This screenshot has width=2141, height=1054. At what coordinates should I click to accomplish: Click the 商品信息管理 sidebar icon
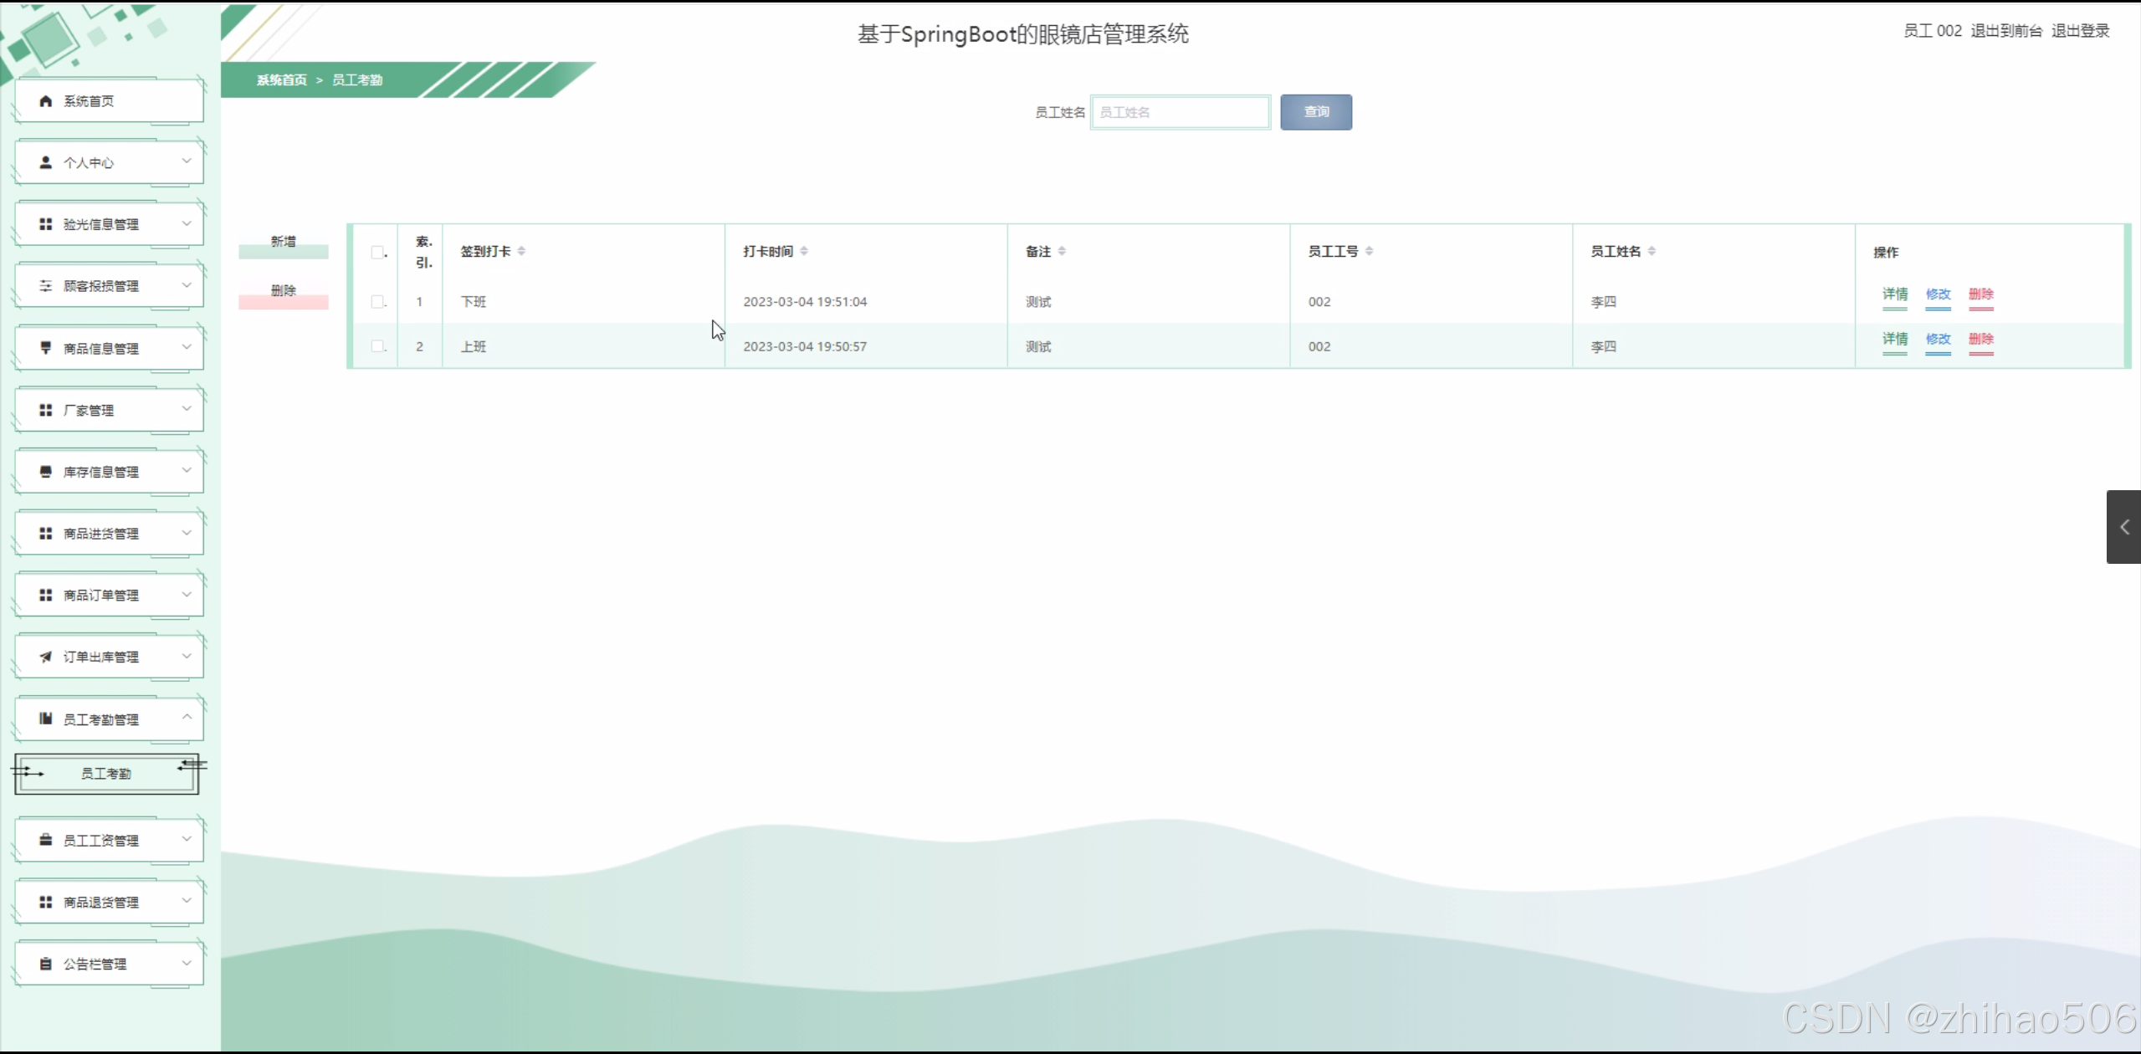(45, 347)
